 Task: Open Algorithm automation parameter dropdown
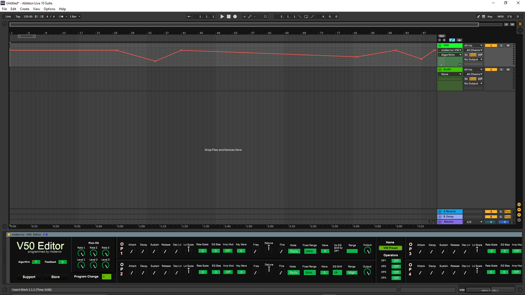coord(450,55)
